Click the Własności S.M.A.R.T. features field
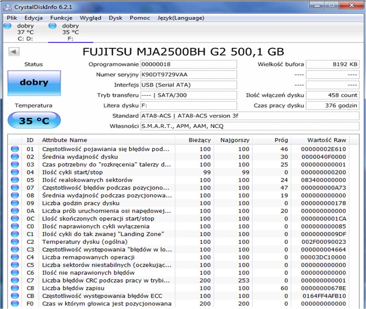Screen dimensions: 366x309 250,126
